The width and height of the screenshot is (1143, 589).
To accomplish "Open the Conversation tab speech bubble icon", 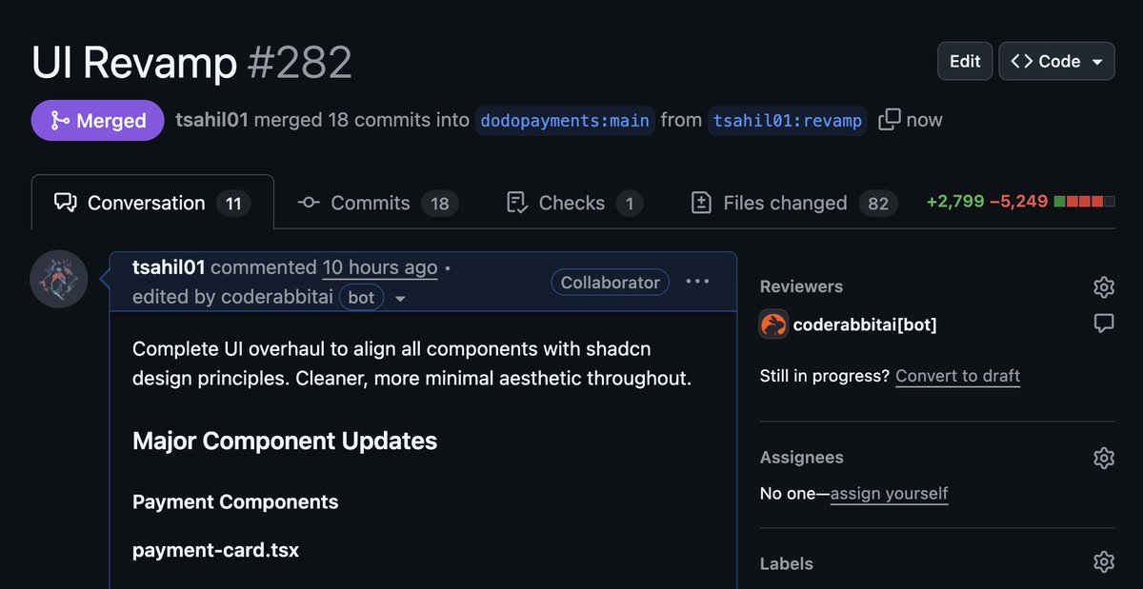I will (x=67, y=202).
